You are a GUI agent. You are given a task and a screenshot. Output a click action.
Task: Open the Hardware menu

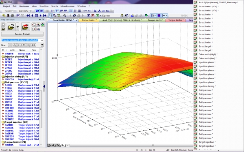24,6
